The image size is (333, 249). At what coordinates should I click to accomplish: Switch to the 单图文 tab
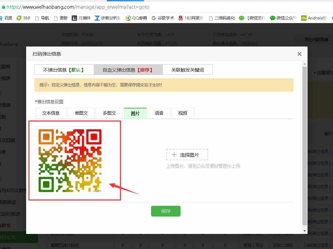tap(81, 113)
